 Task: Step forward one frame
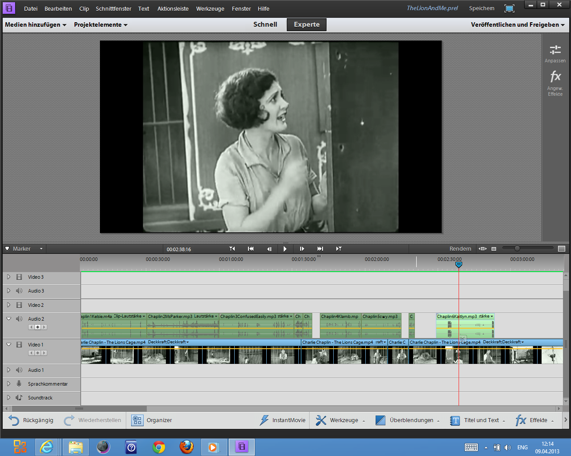[x=302, y=249]
